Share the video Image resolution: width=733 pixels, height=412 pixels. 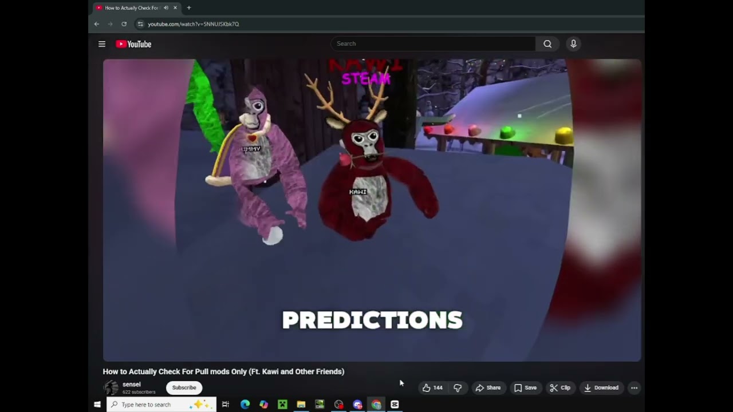coord(488,388)
